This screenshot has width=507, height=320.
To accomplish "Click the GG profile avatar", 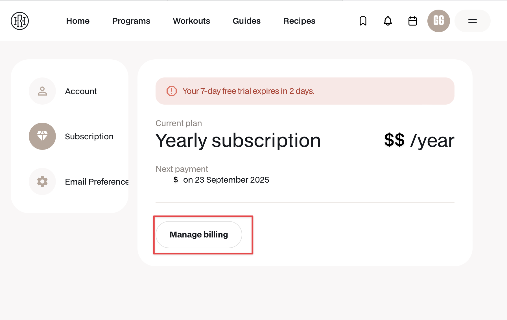I will [439, 21].
